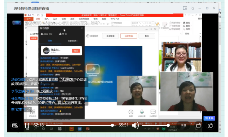Pause the video playback
The height and width of the screenshot is (137, 228).
[x=27, y=125]
